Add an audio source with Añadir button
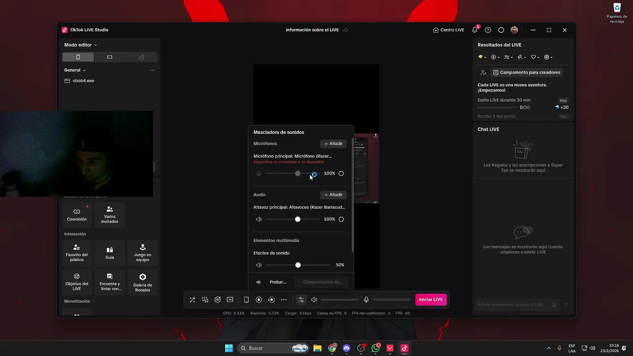 [333, 195]
